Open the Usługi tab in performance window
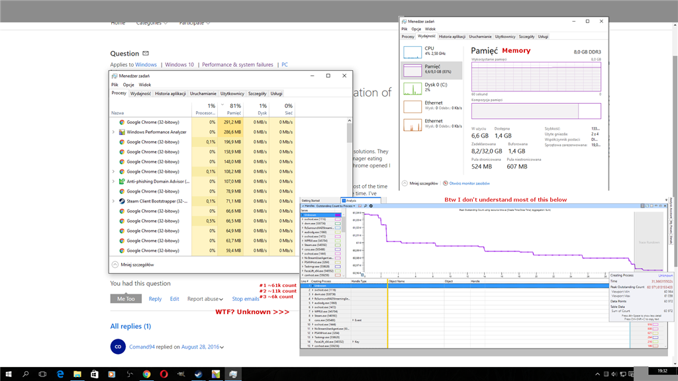Viewport: 678px width, 381px height. point(543,37)
